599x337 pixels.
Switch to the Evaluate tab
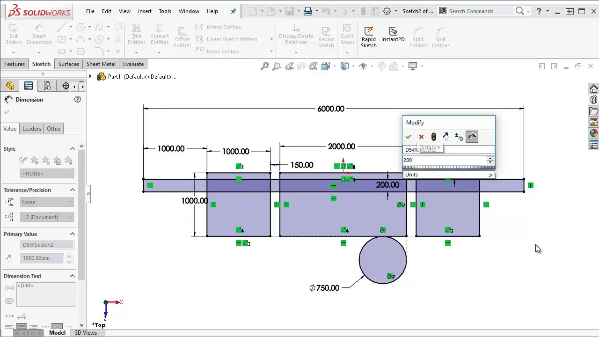pos(133,64)
